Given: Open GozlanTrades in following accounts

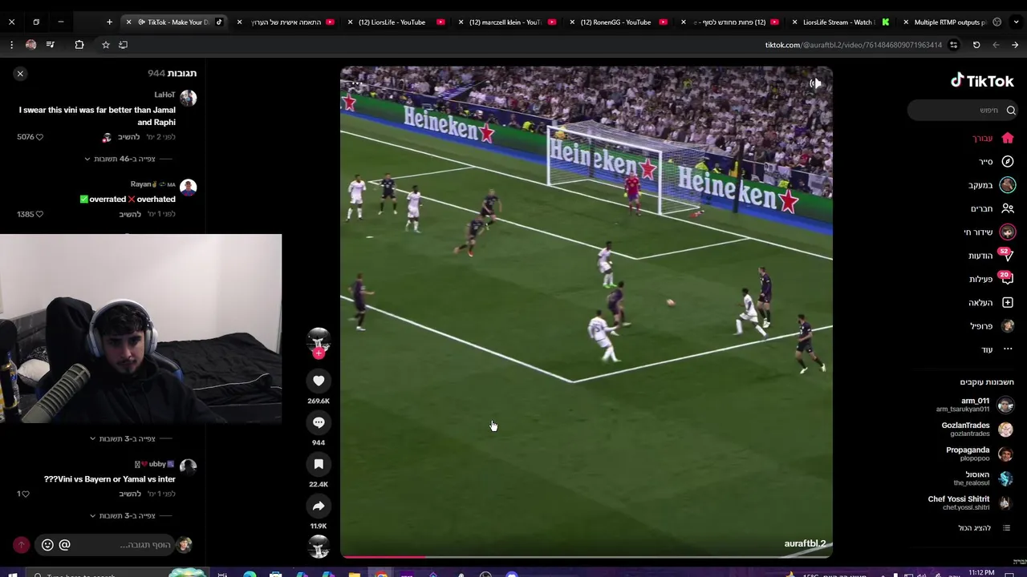Looking at the screenshot, I should [x=976, y=430].
